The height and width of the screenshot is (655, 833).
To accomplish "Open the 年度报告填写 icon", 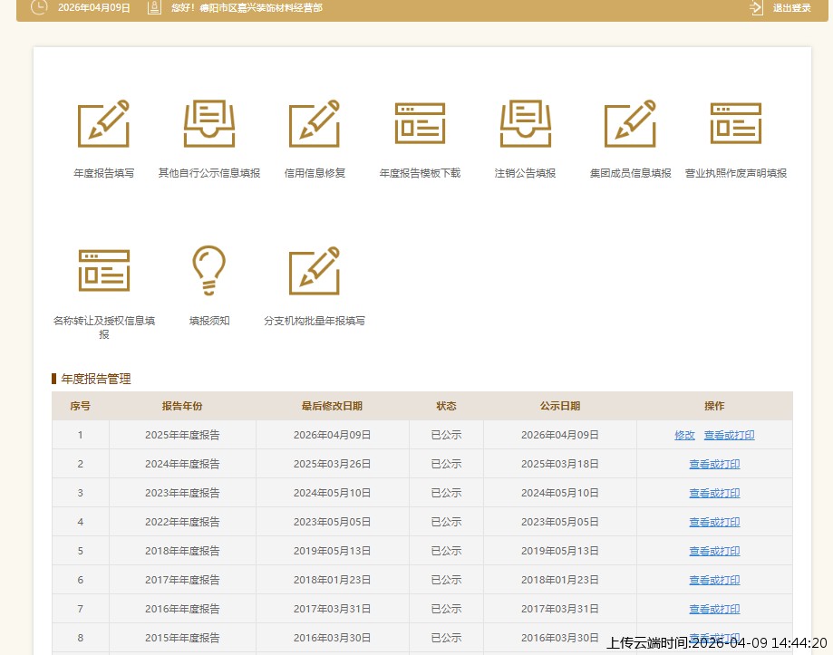I will 103,124.
